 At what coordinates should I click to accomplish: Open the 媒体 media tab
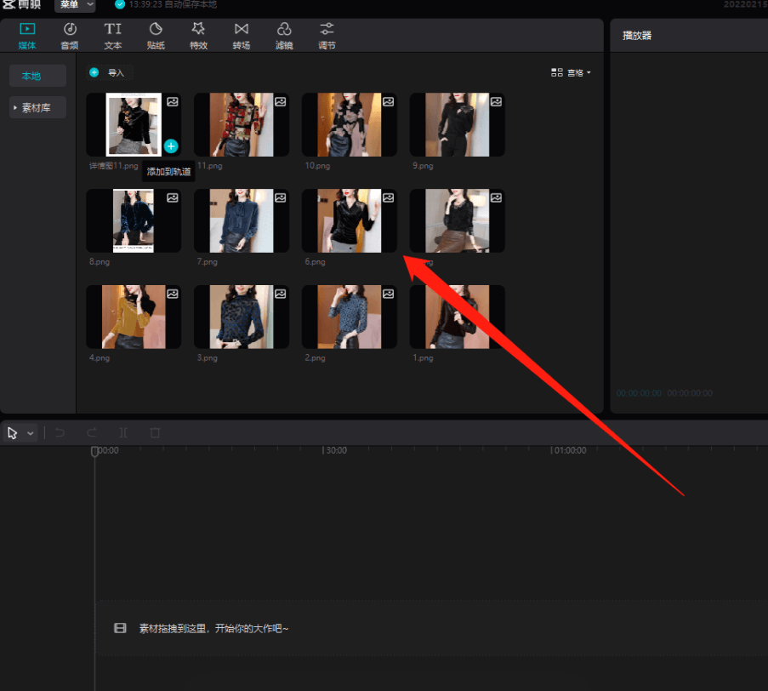27,37
